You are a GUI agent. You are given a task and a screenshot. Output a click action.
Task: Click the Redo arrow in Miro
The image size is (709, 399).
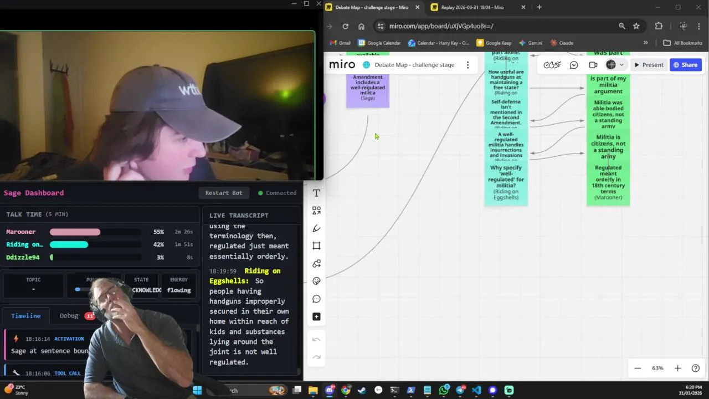tap(316, 357)
